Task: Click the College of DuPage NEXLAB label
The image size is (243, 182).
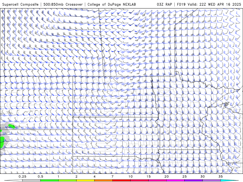Action: (x=111, y=4)
